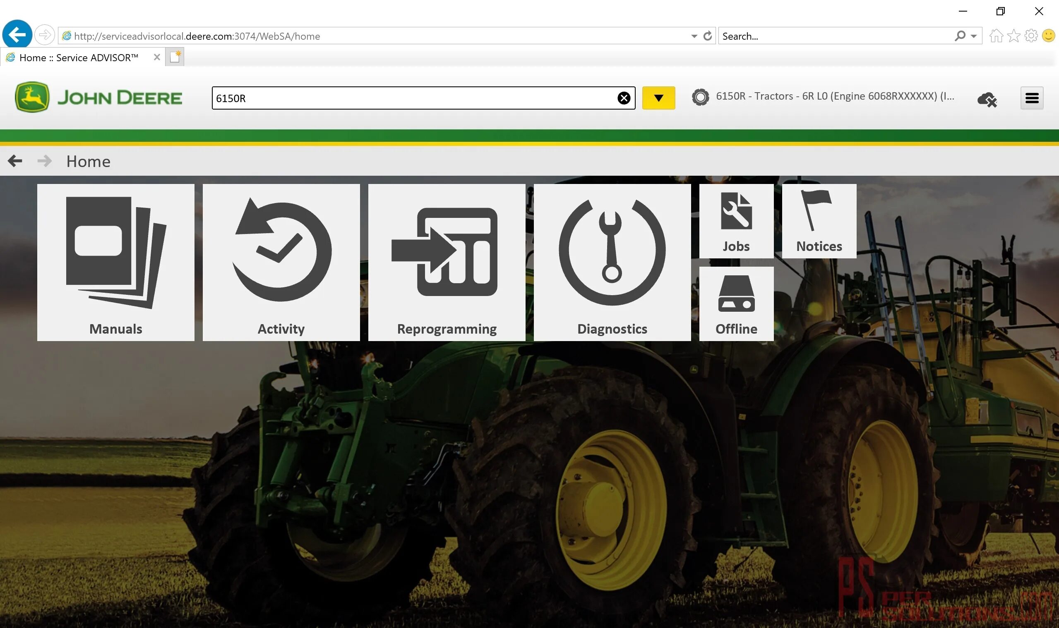The image size is (1059, 628).
Task: Click the cloud disconnected icon
Action: tap(987, 99)
